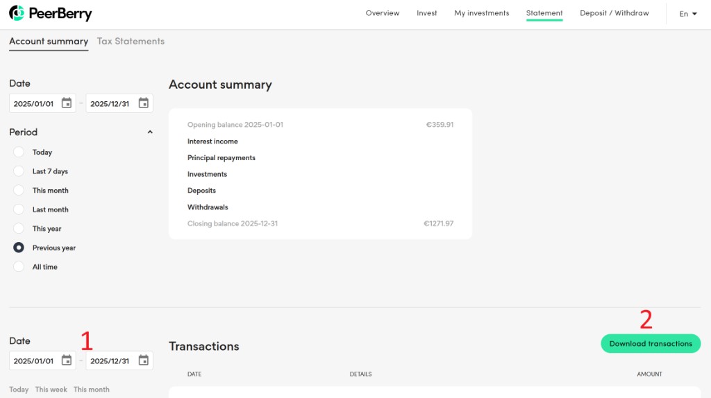Open calendar for Account summary end date
This screenshot has width=711, height=398.
[144, 103]
